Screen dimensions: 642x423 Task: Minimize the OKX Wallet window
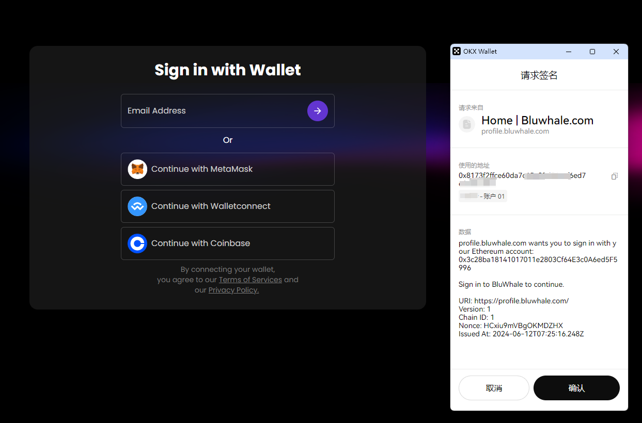tap(569, 52)
